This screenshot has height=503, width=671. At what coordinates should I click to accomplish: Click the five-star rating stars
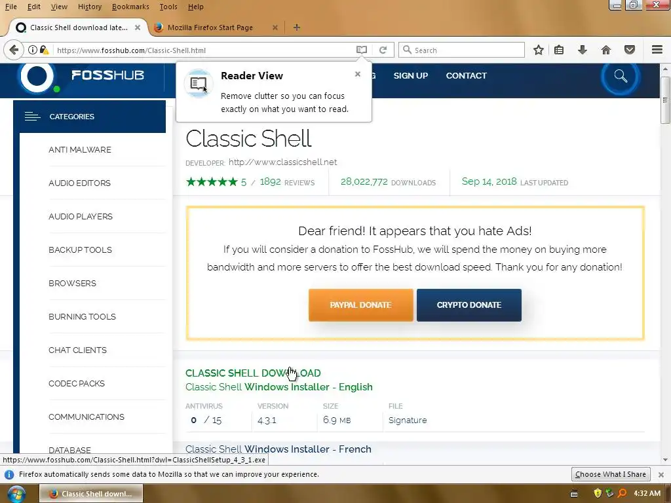(x=212, y=182)
